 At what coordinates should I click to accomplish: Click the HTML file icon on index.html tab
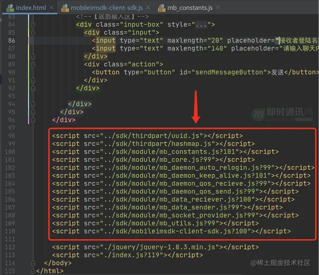(10, 8)
